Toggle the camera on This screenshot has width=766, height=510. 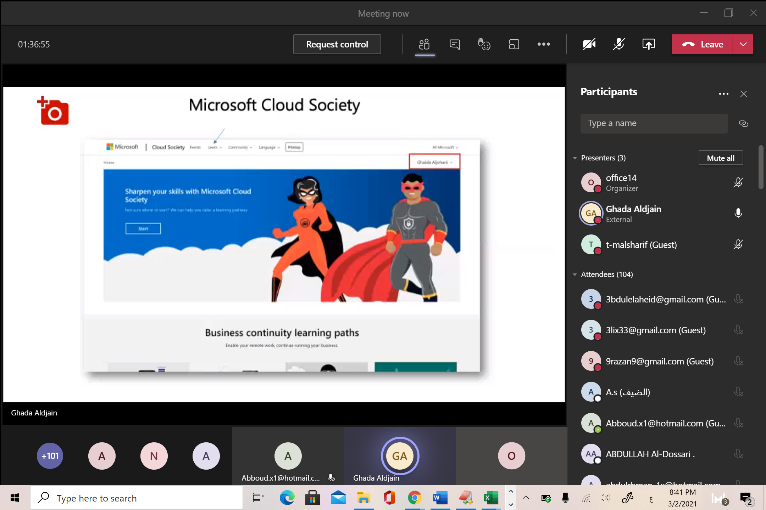589,44
